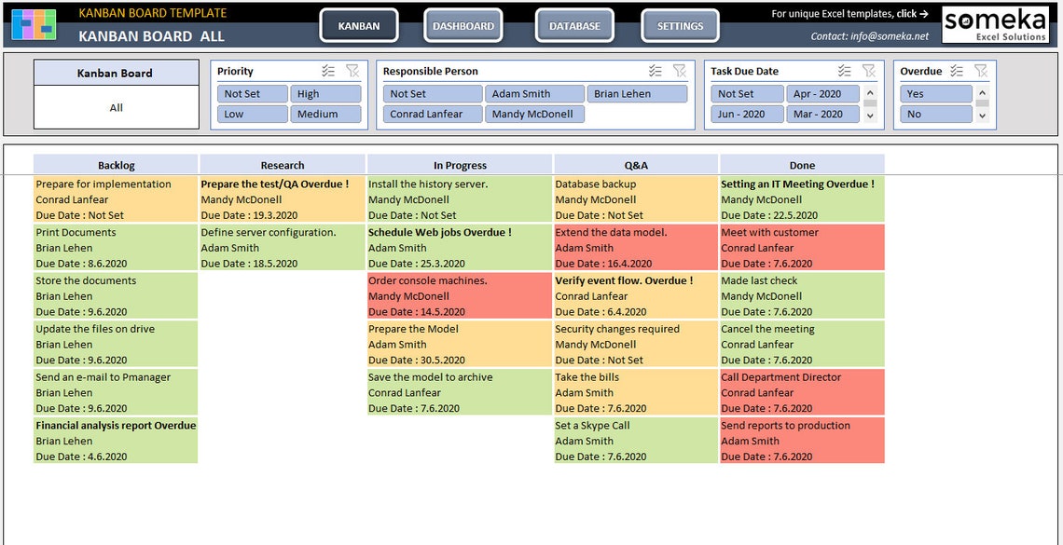Select the Kanban Board 'All' value cell

tap(117, 108)
